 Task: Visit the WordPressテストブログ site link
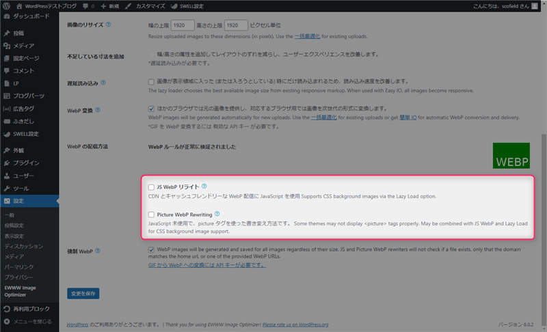(x=46, y=6)
